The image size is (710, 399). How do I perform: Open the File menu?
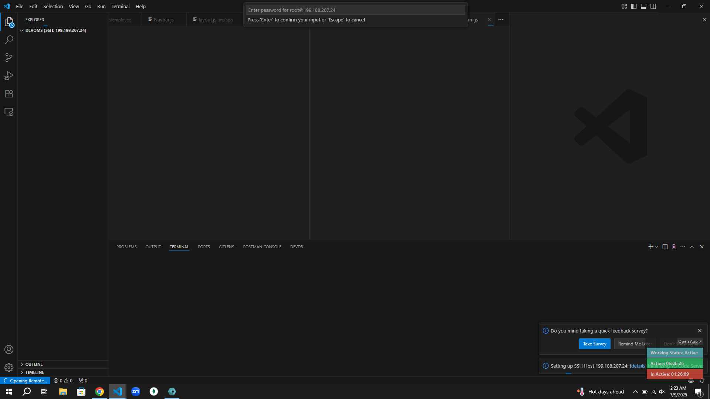tap(20, 6)
